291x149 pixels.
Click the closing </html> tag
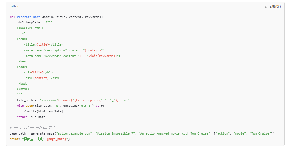point(23,89)
